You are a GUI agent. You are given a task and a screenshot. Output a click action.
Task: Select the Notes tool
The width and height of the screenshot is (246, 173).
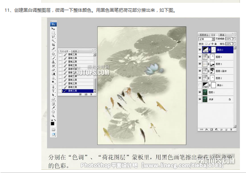53,104
